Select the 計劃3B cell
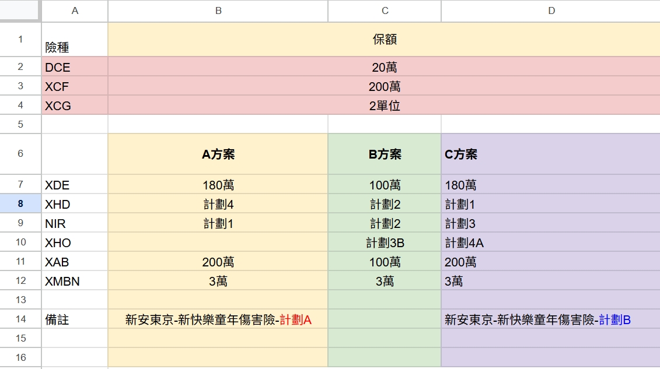 point(385,243)
